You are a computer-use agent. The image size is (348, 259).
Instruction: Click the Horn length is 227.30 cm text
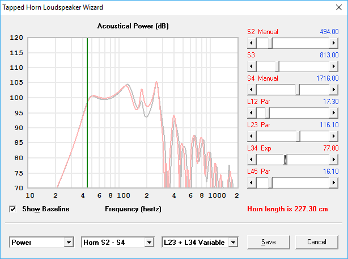[x=287, y=209]
